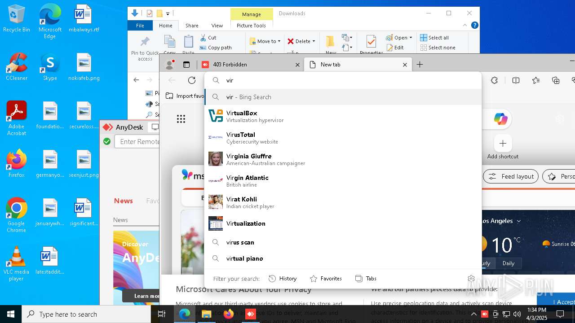Click Edge refresh page icon
575x323 pixels.
point(192,80)
